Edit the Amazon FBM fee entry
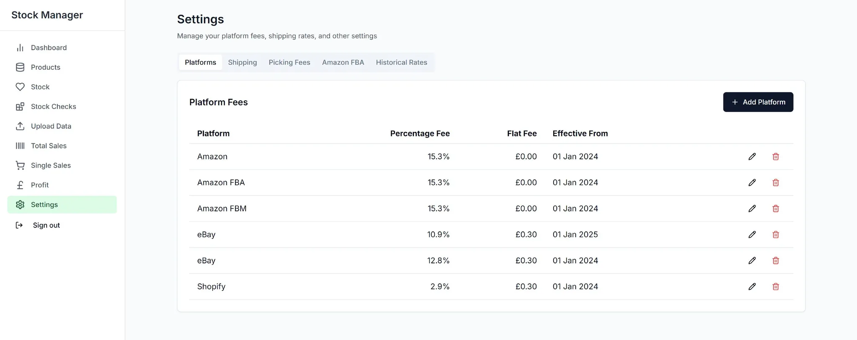The image size is (857, 340). 752,208
